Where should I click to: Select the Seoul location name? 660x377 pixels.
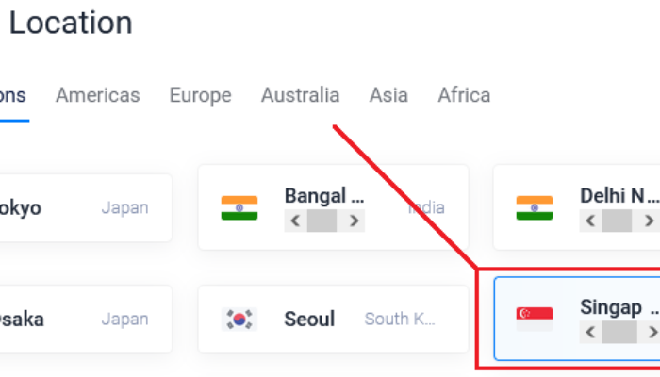click(x=309, y=320)
